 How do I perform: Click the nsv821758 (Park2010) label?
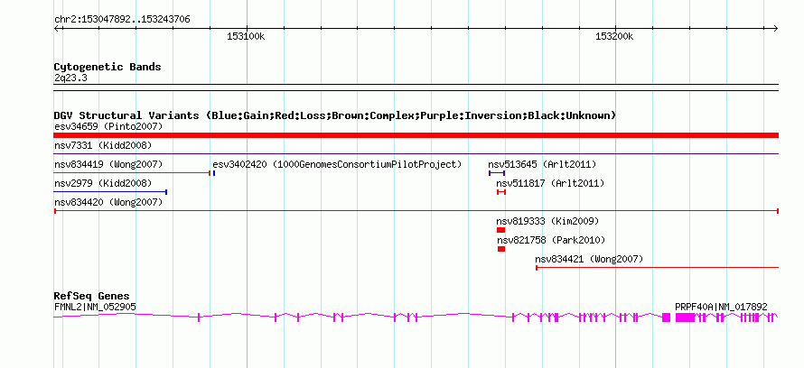[551, 240]
